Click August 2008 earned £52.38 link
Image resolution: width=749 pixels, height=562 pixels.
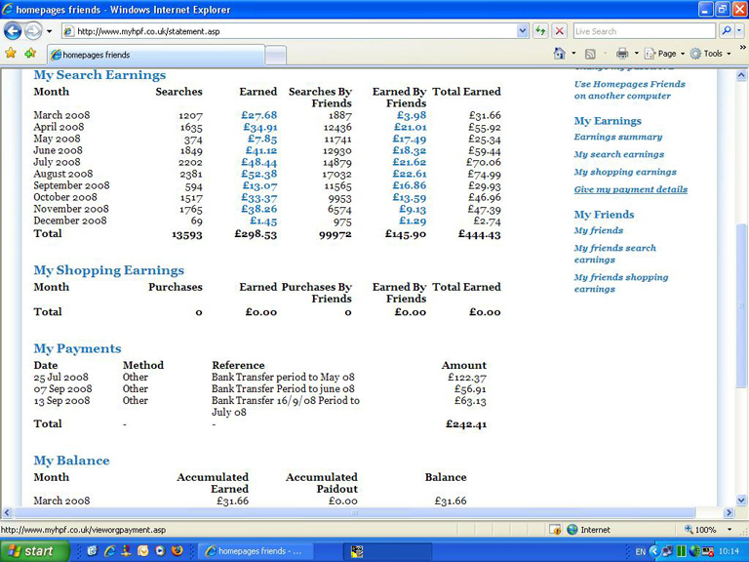(x=258, y=174)
